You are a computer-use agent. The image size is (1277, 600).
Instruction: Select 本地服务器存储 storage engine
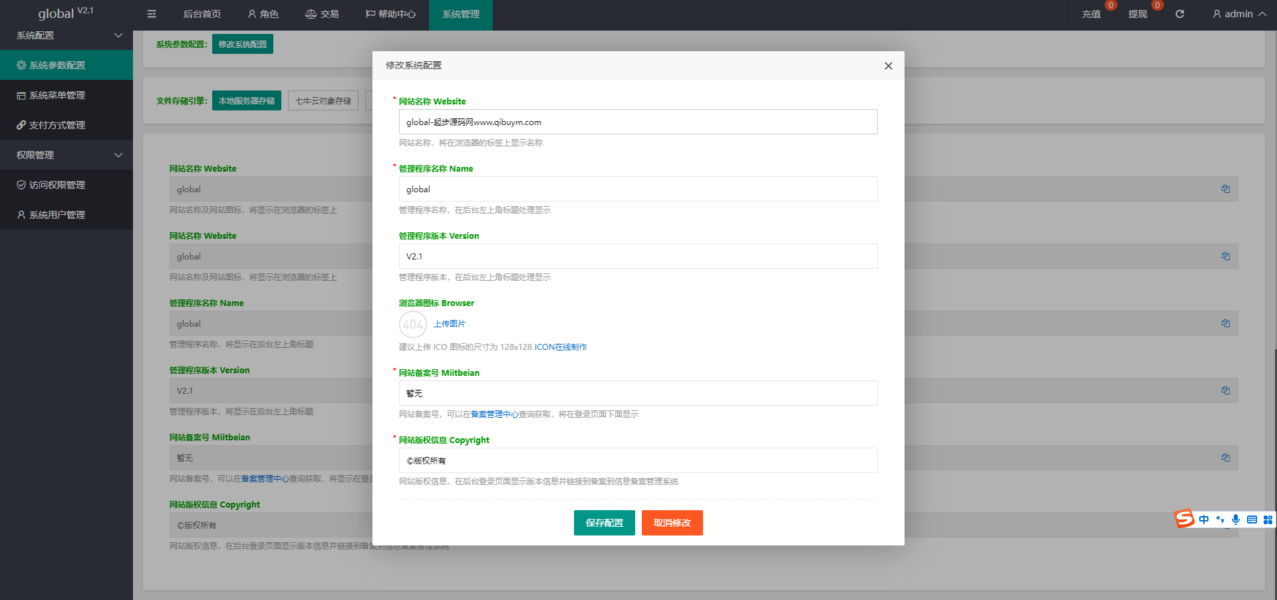coord(247,100)
